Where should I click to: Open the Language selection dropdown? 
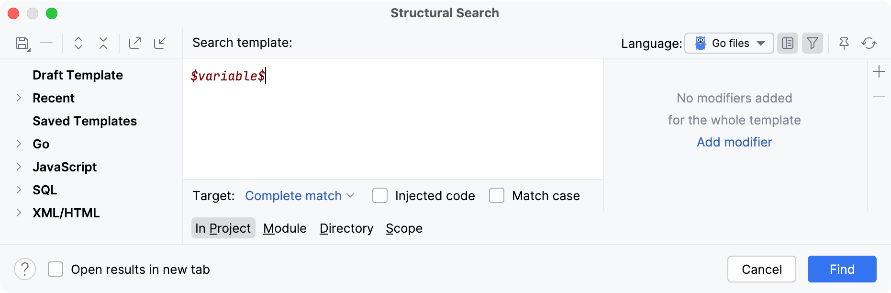pos(729,43)
